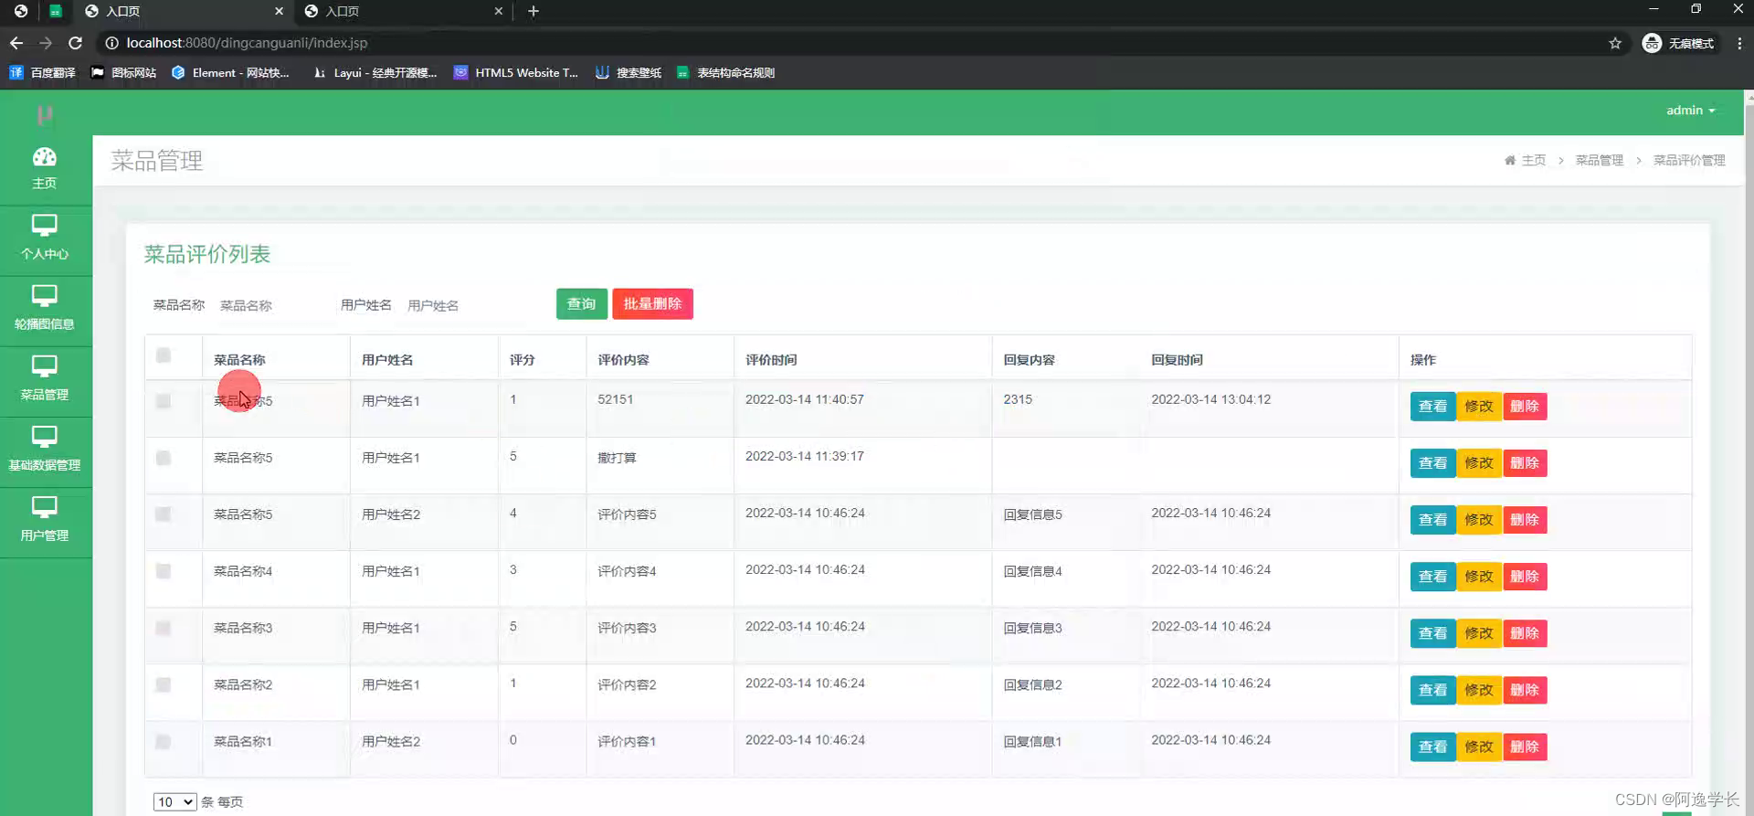The image size is (1754, 816).
Task: Click 菜品管理 in the breadcrumb
Action: pyautogui.click(x=1600, y=160)
